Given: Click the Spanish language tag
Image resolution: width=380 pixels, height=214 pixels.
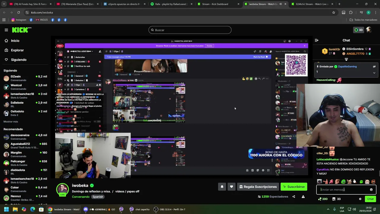Looking at the screenshot, I should [x=98, y=197].
